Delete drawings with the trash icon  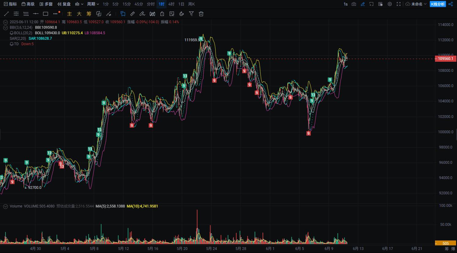(201, 14)
